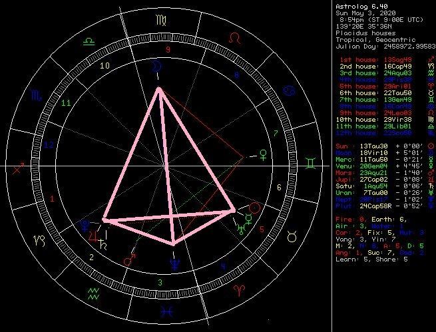436x332 pixels.
Task: Click Saturn glyph at end of Satu row
Action: 431,186
